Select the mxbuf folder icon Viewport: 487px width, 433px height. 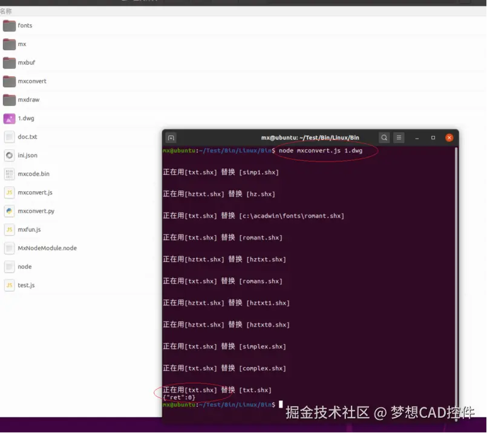point(9,63)
